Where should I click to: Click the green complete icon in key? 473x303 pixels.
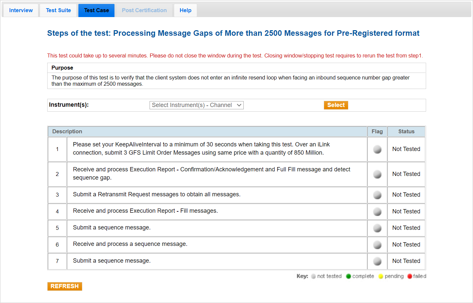pos(348,276)
